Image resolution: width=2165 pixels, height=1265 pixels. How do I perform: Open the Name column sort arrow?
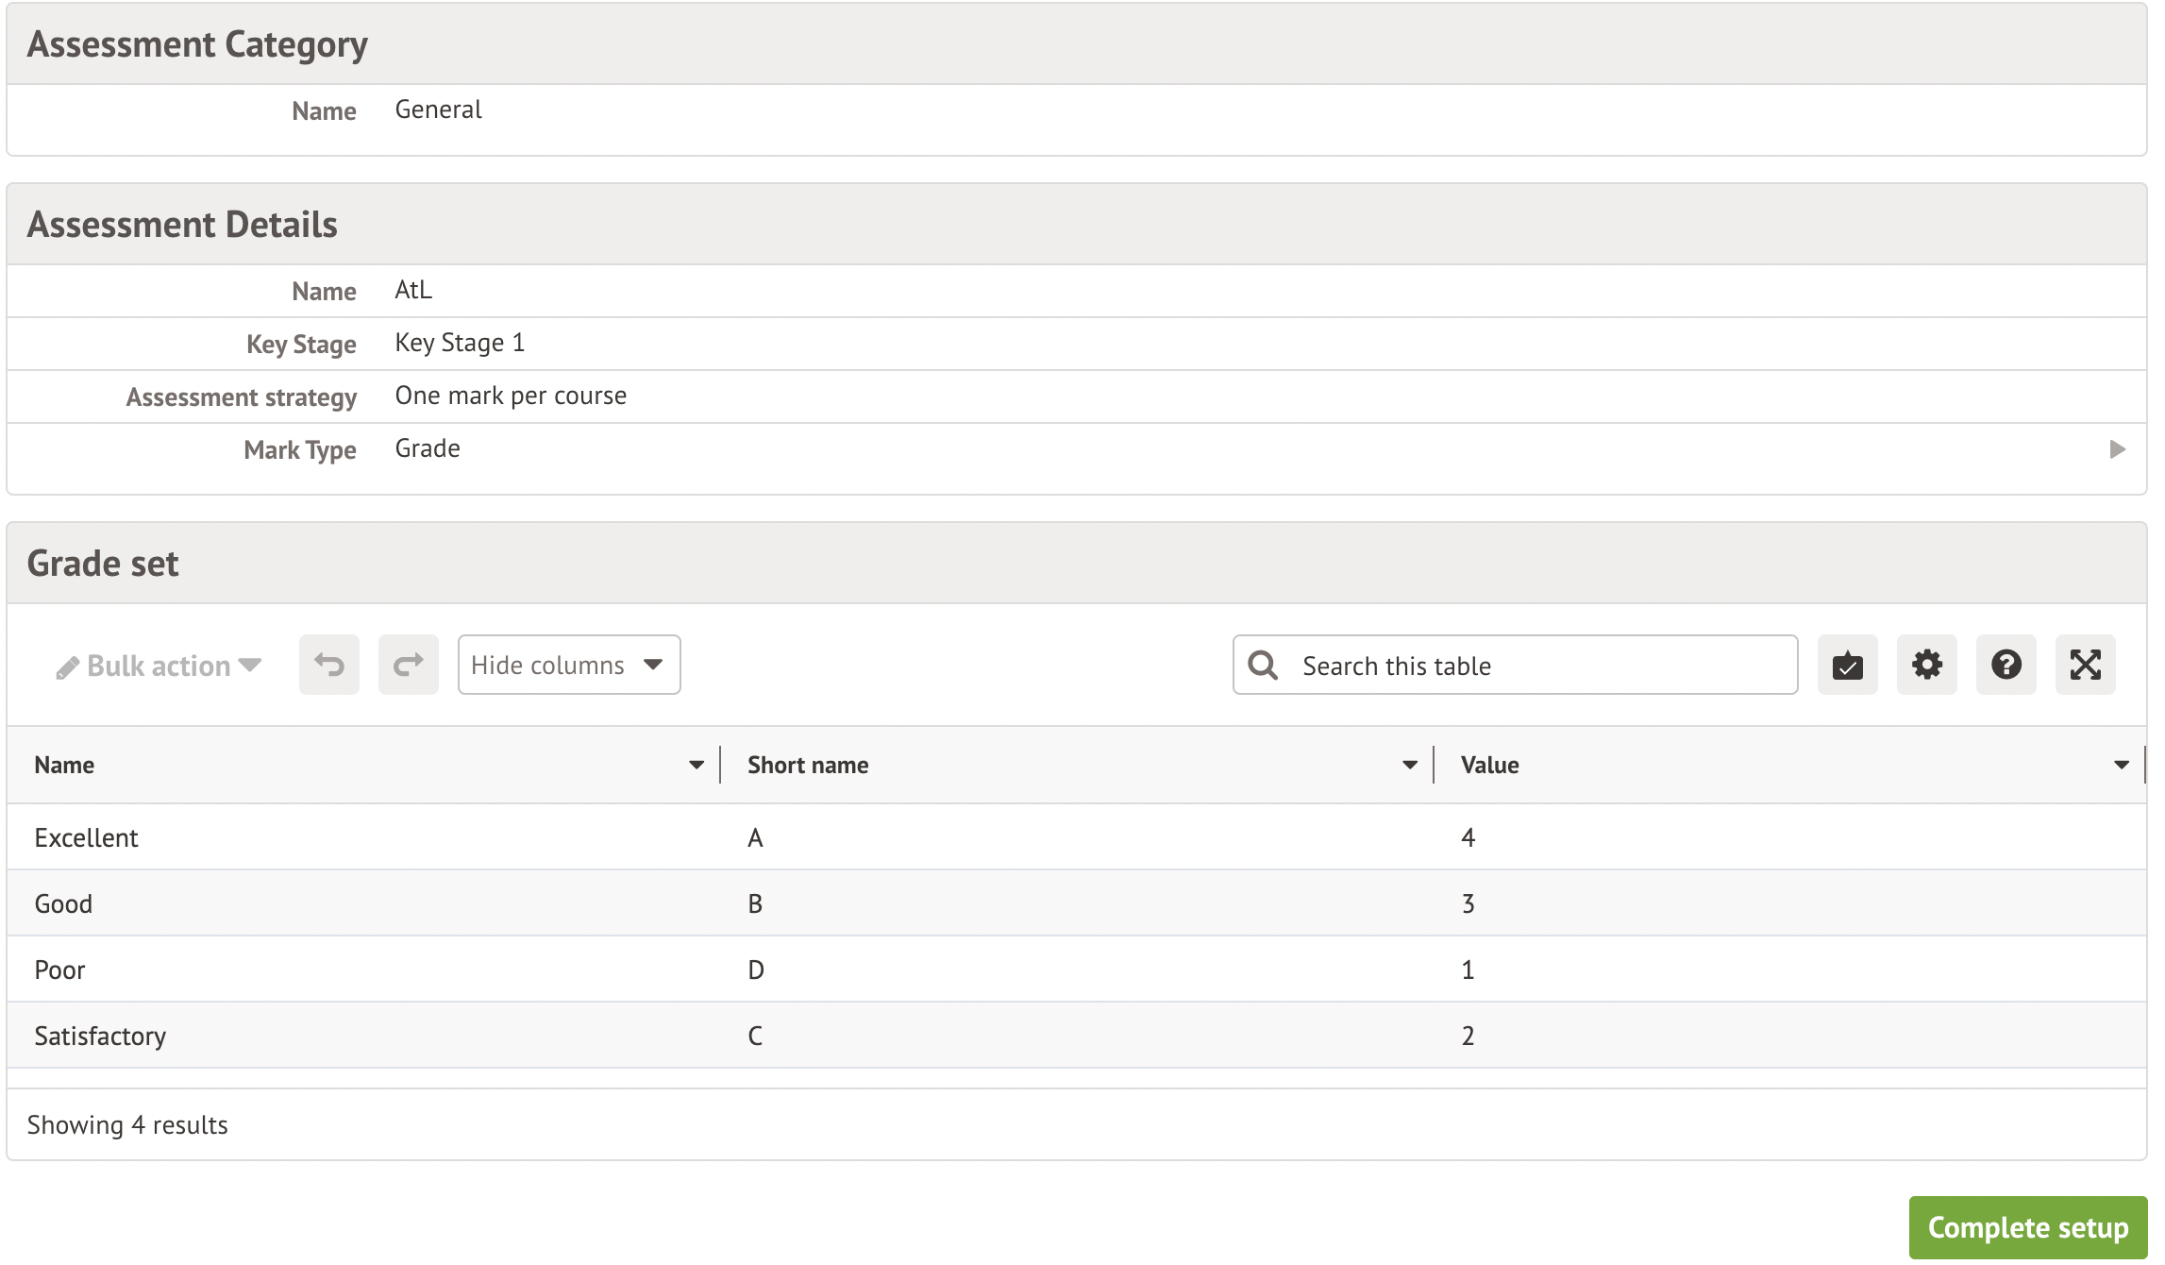tap(696, 765)
